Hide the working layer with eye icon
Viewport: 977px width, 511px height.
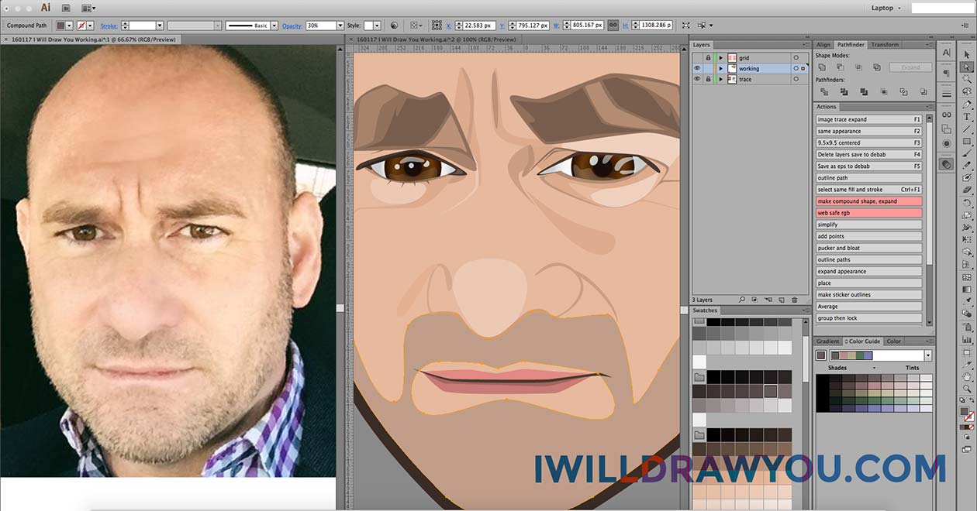(696, 68)
